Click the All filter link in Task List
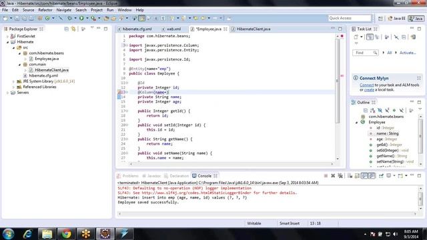The width and height of the screenshot is (427, 240). coord(390,53)
